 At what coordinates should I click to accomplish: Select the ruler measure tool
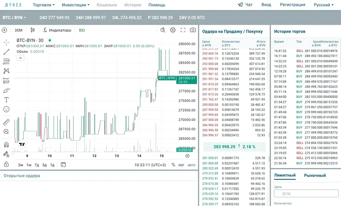pyautogui.click(x=6, y=122)
